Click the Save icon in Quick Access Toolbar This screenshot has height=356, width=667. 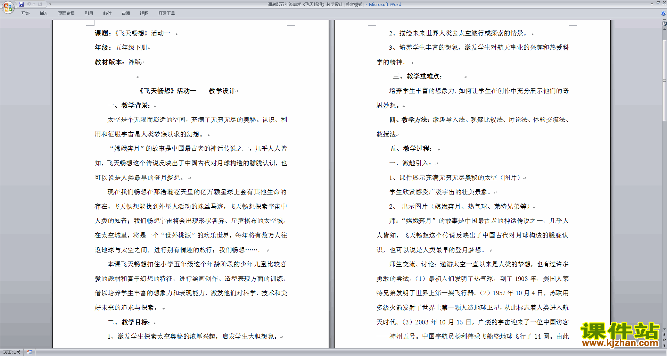click(x=21, y=4)
